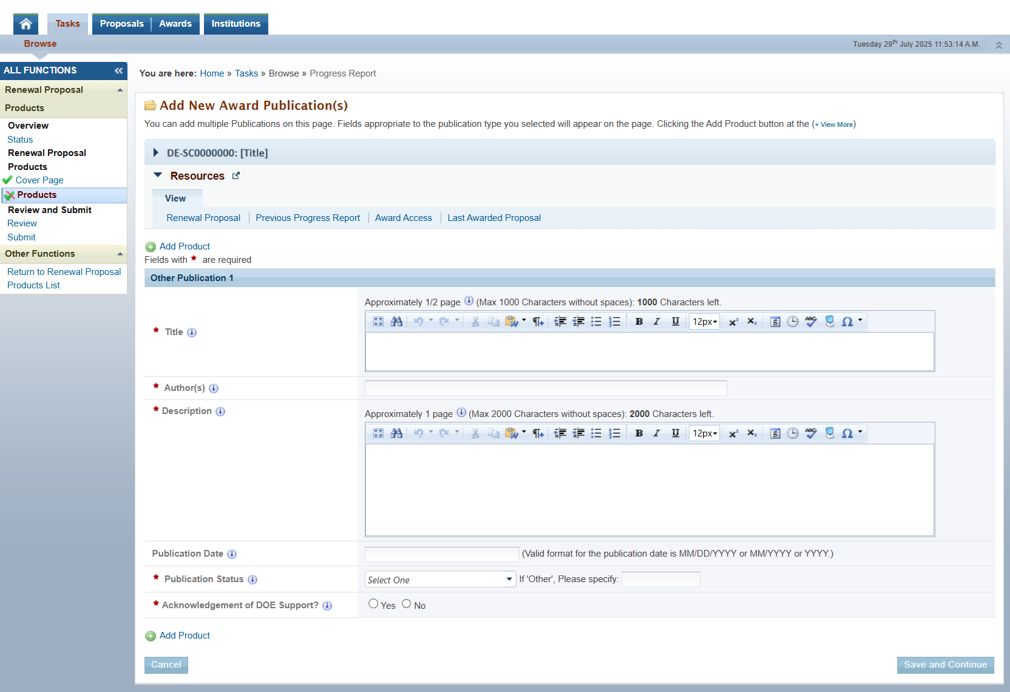Viewport: 1010px width, 692px height.
Task: Click the Home icon in top navigation
Action: (x=25, y=24)
